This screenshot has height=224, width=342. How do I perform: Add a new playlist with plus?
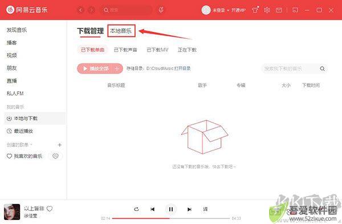[59, 145]
